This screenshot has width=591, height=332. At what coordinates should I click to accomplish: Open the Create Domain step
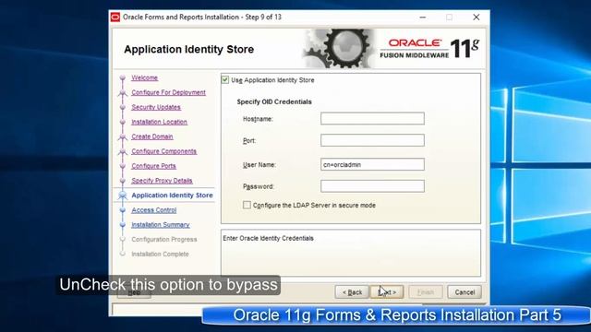[x=152, y=136]
